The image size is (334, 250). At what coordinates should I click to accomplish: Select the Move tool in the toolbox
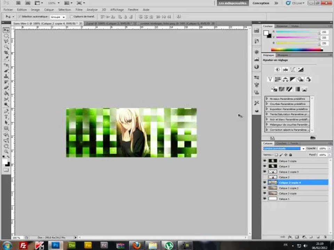point(6,30)
